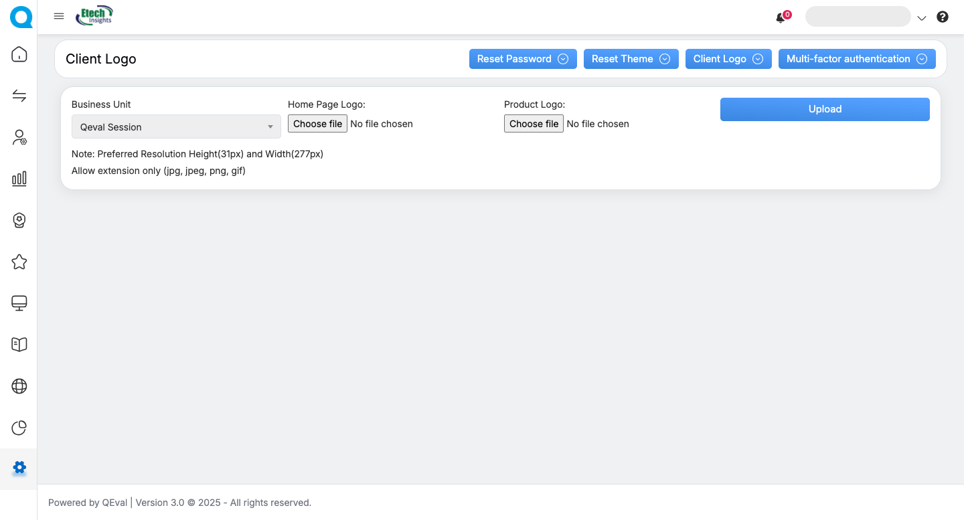
Task: Click the Upload button
Action: click(825, 109)
